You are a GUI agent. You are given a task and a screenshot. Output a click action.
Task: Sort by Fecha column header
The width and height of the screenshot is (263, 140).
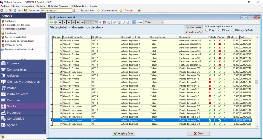246,37
